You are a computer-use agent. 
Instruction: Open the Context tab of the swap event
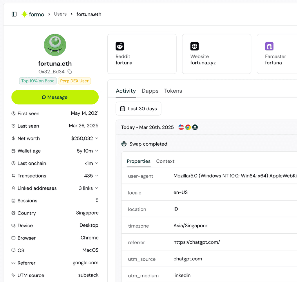tap(165, 161)
